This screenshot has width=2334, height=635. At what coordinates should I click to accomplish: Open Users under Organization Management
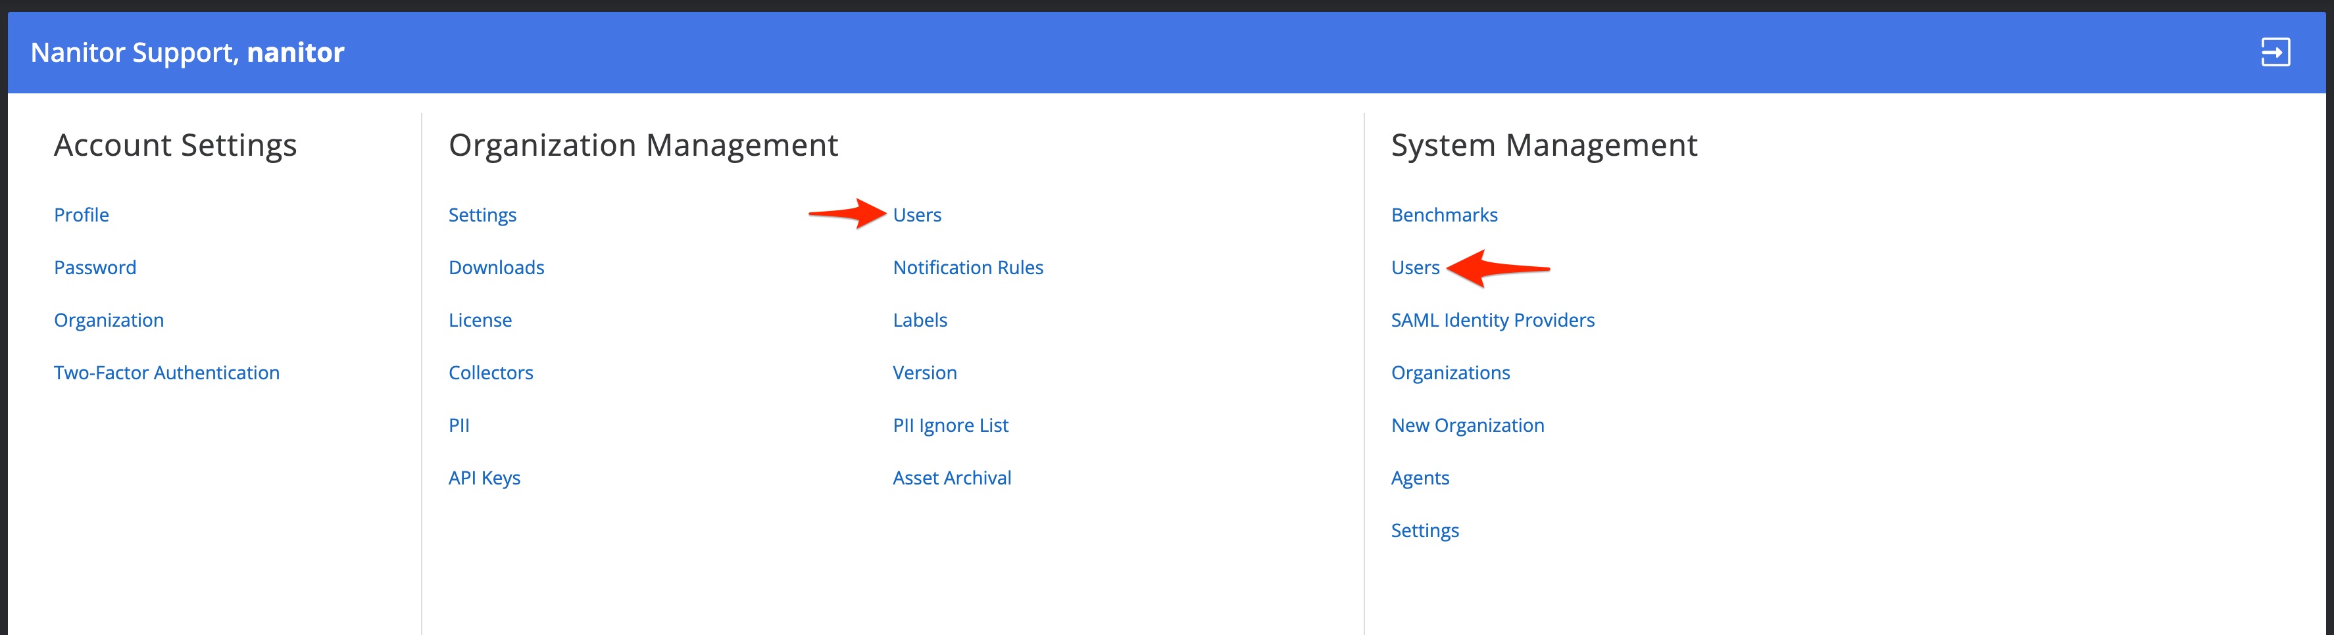(917, 215)
